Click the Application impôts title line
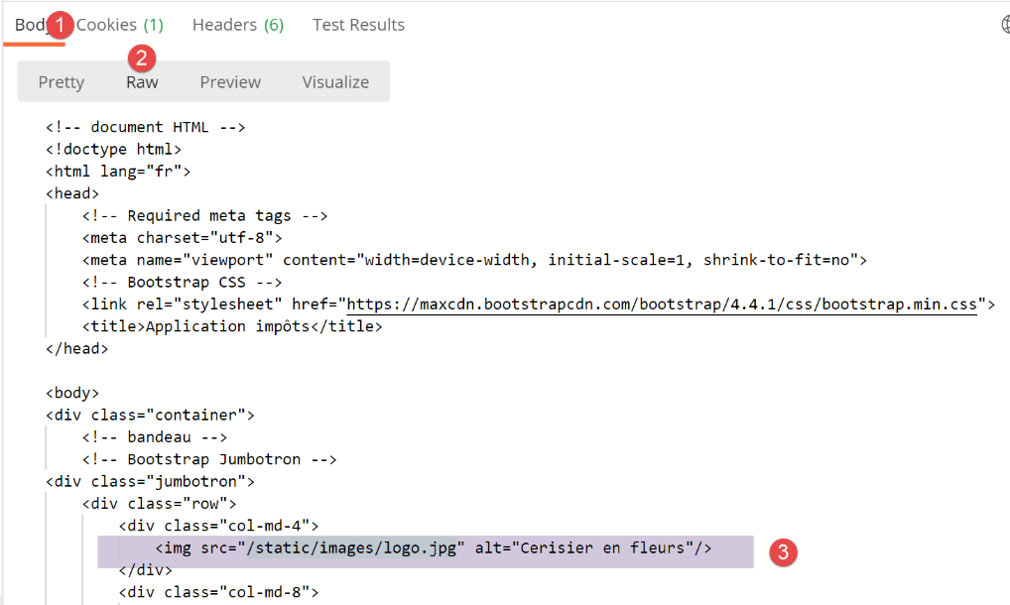 [x=232, y=326]
